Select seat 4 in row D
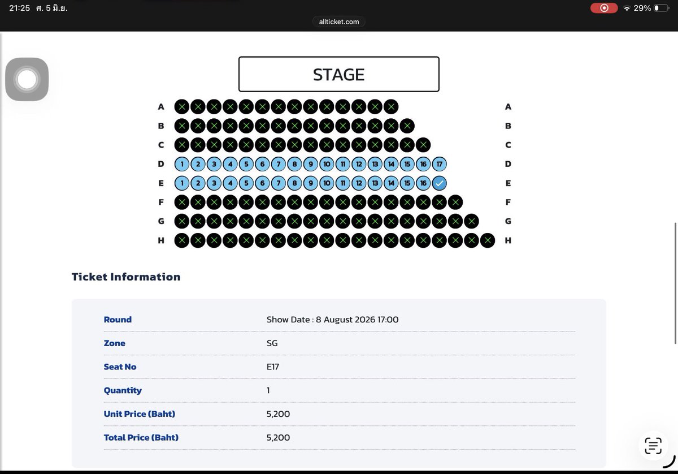This screenshot has width=678, height=474. tap(230, 164)
